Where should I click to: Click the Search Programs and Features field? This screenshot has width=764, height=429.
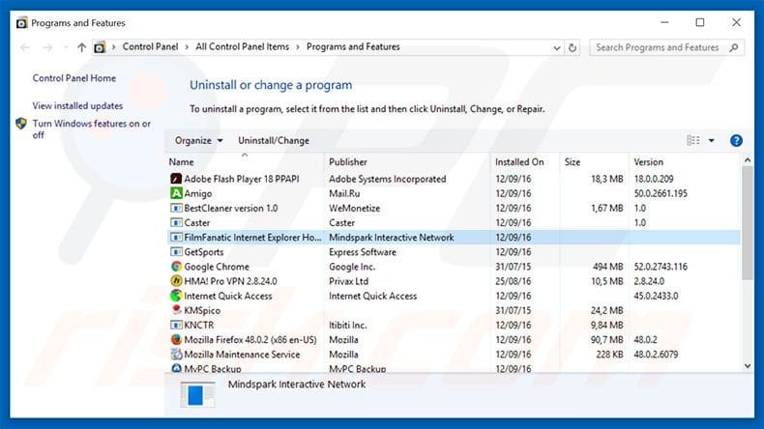(658, 47)
